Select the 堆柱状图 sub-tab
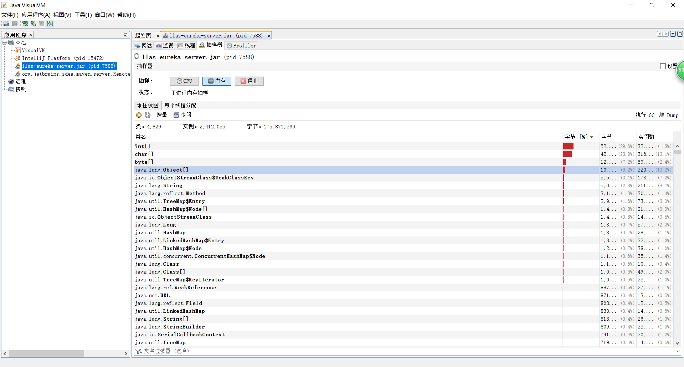The height and width of the screenshot is (367, 684). click(x=148, y=106)
